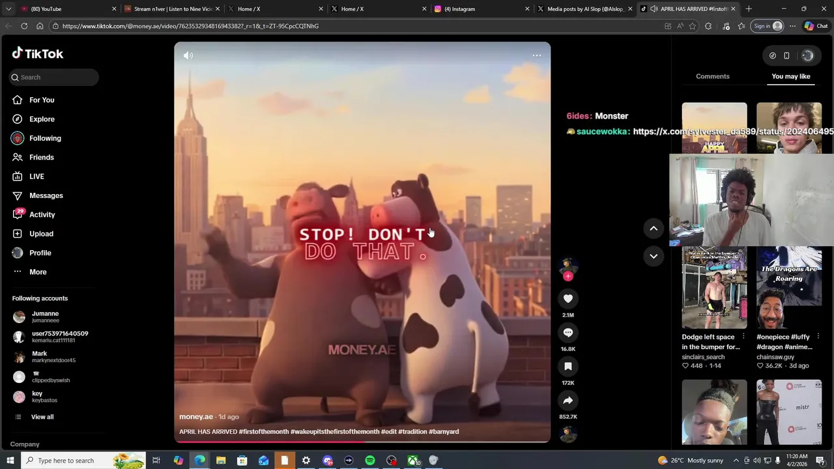
Task: Click the TikTok search field
Action: pyautogui.click(x=53, y=77)
